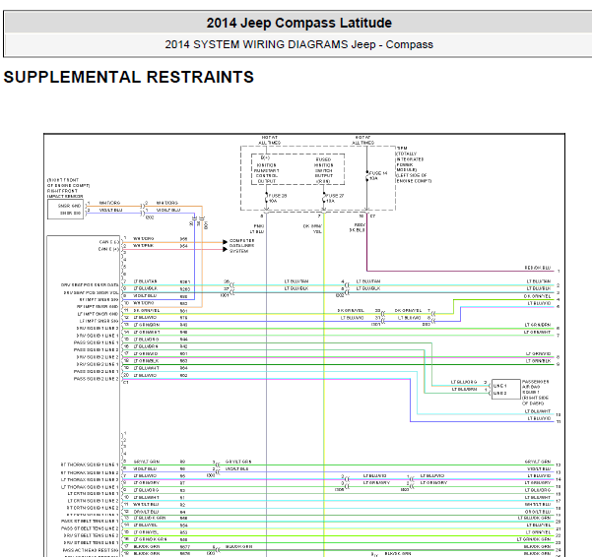Click the Right Front Impact Sensor box
Image resolution: width=592 pixels, height=557 pixels.
pos(65,210)
